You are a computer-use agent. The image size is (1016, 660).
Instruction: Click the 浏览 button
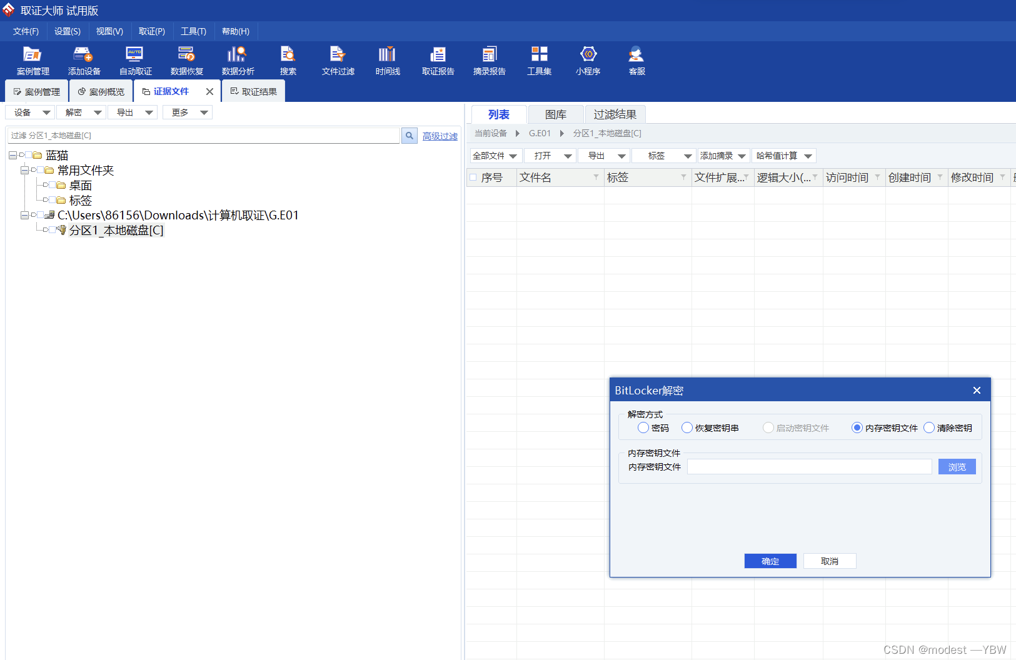tap(957, 467)
